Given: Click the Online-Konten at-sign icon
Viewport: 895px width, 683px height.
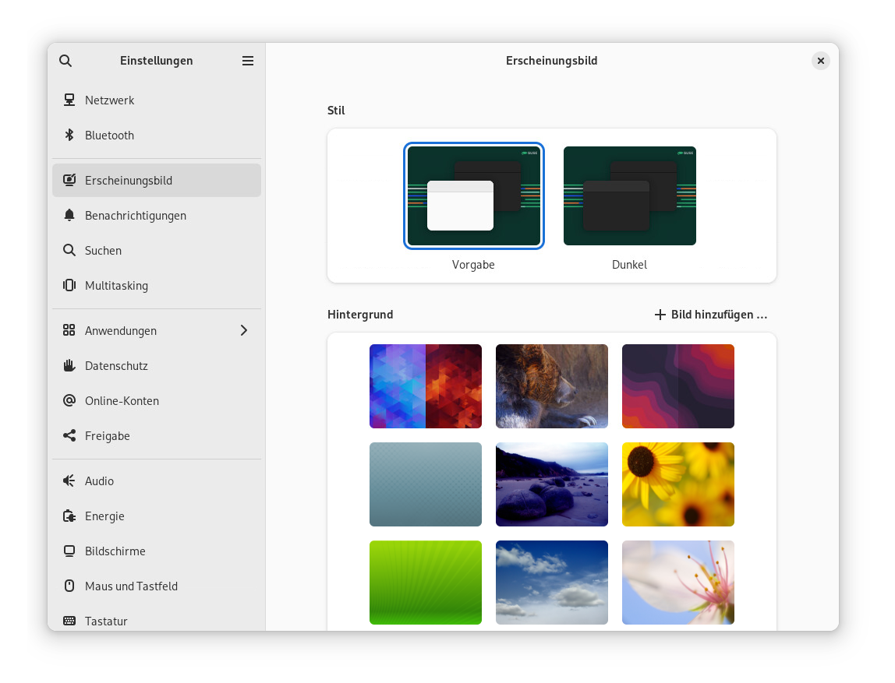Looking at the screenshot, I should [69, 401].
